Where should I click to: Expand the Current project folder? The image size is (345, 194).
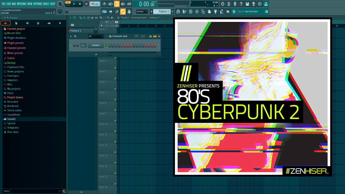[x=16, y=29]
